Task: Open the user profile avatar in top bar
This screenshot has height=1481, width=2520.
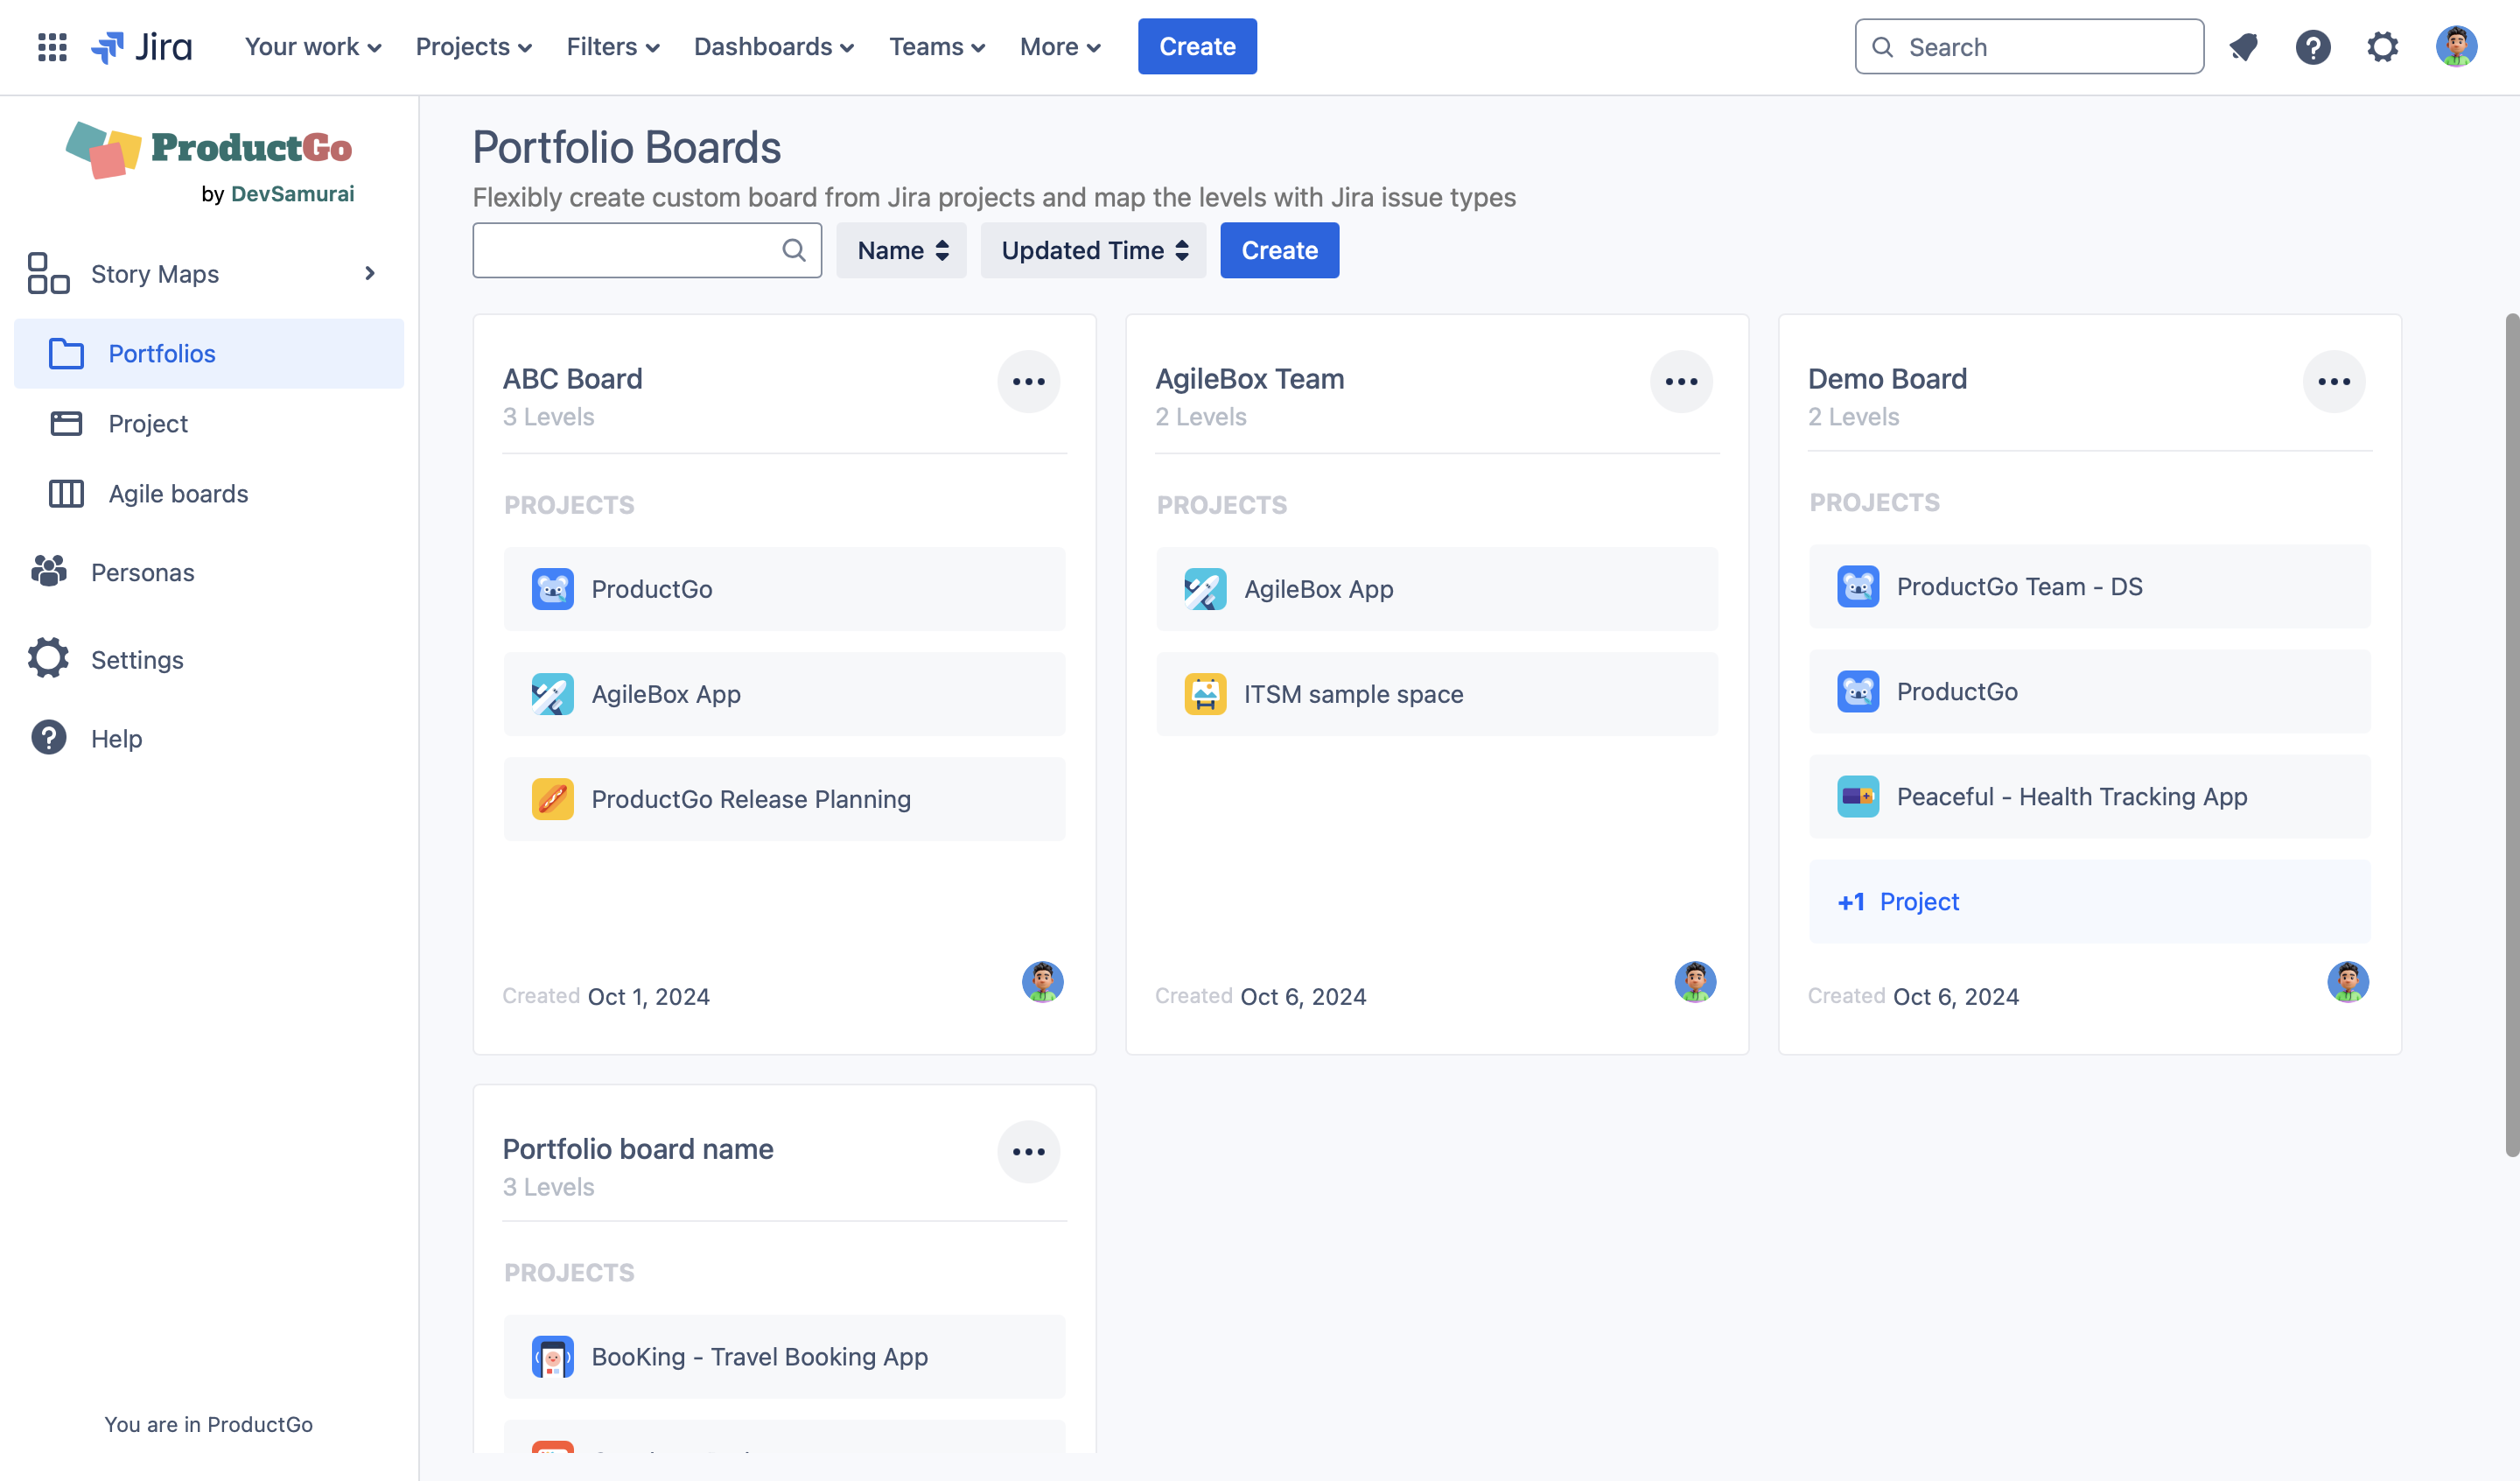Action: (x=2456, y=46)
